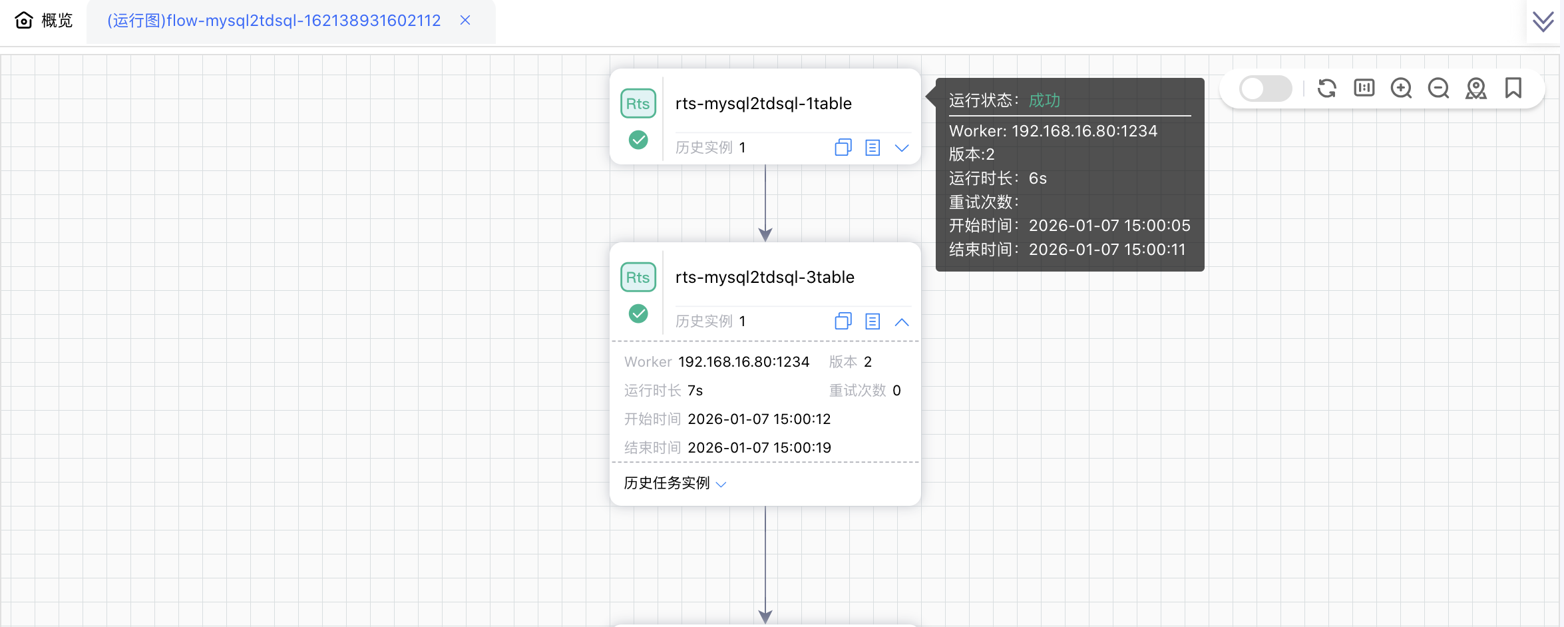Click the green success check on rts-mysql2tdsql-3table
The height and width of the screenshot is (627, 1564).
638,313
